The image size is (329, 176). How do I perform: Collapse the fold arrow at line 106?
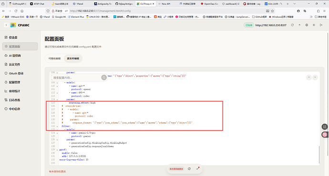(x=57, y=73)
